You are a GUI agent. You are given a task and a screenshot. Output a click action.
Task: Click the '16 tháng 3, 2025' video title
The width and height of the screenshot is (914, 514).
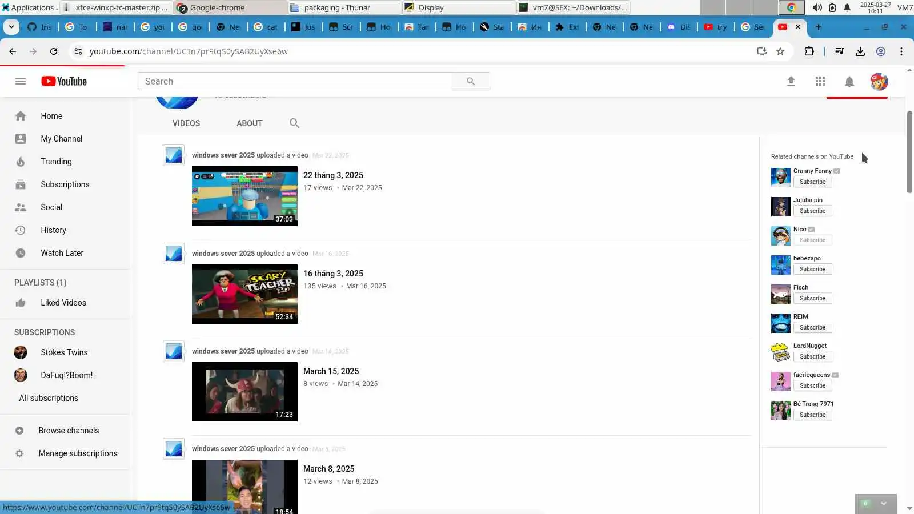(x=333, y=274)
